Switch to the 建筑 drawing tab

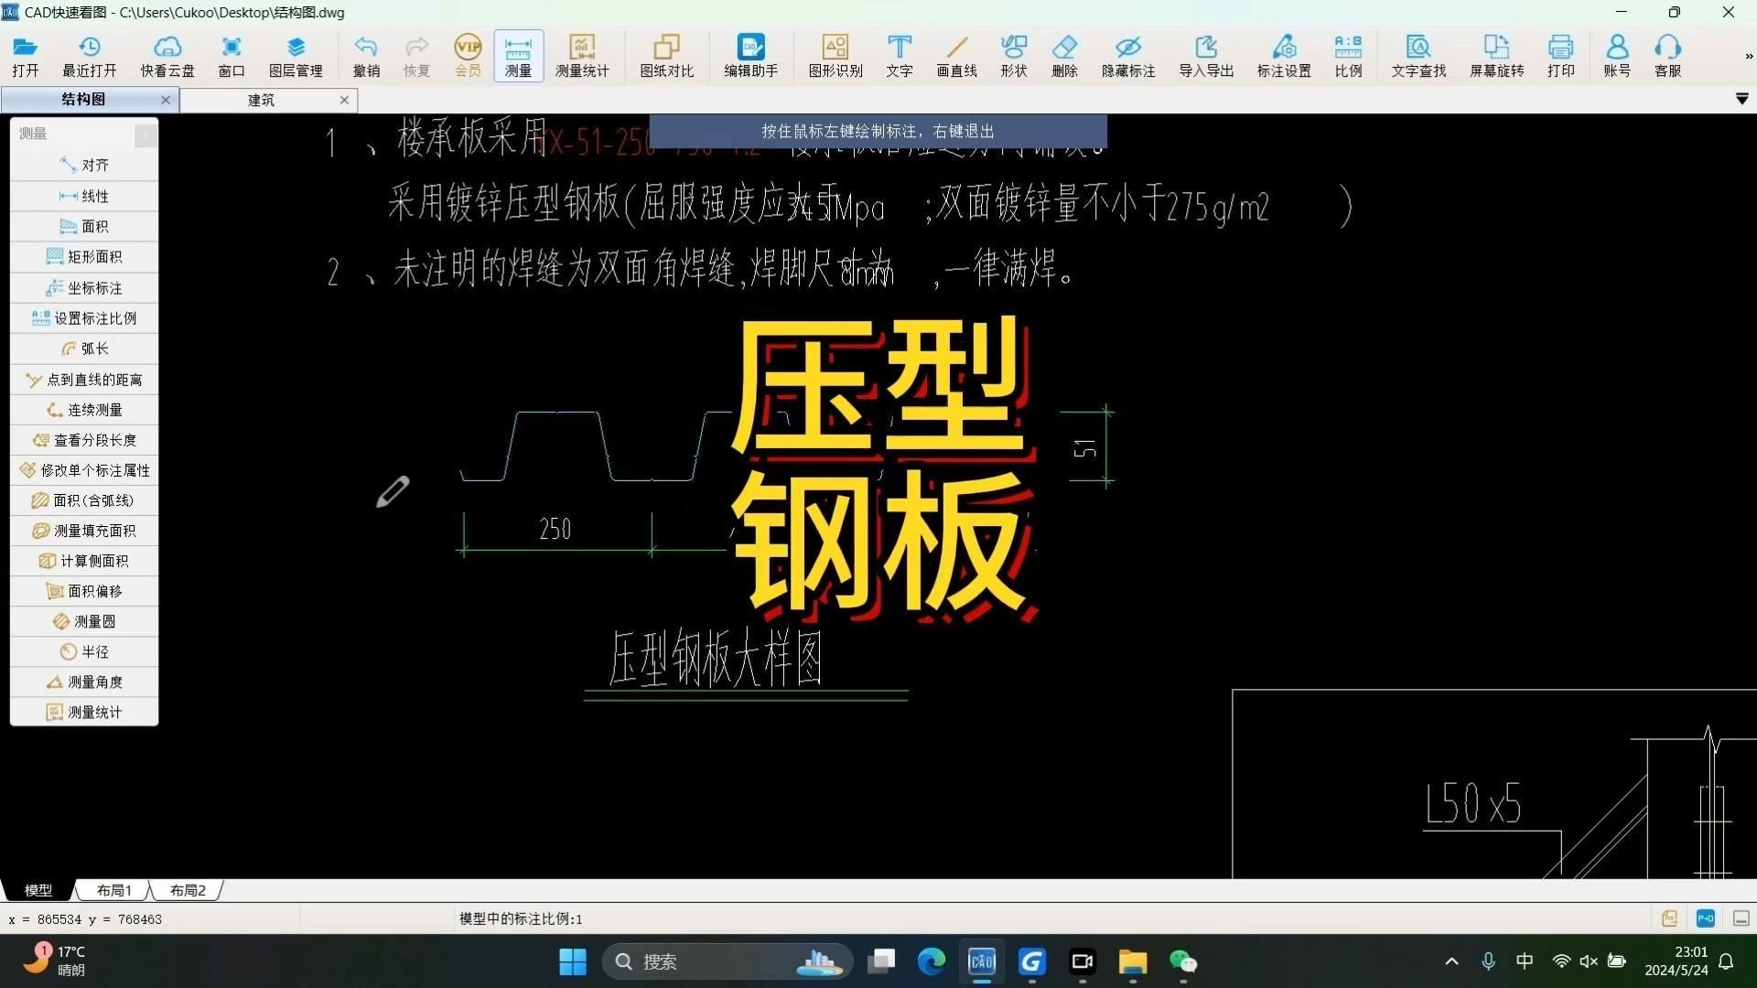click(x=260, y=100)
